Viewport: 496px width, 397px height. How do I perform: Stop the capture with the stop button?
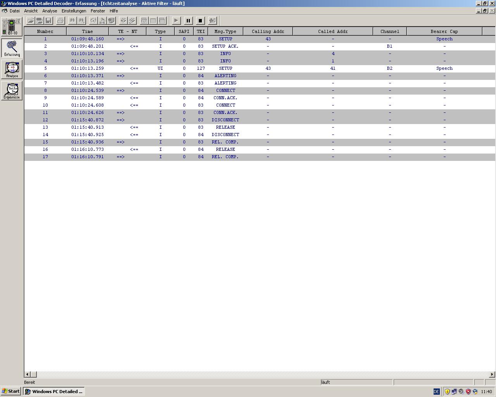click(x=200, y=21)
